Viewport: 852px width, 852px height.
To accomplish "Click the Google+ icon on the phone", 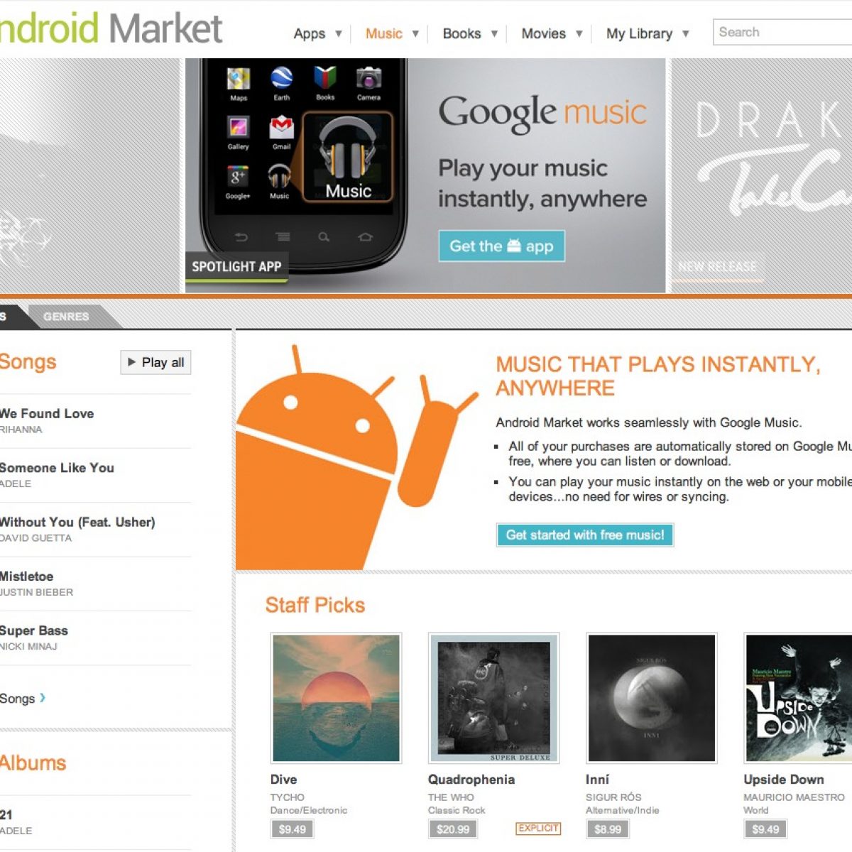I will (238, 177).
